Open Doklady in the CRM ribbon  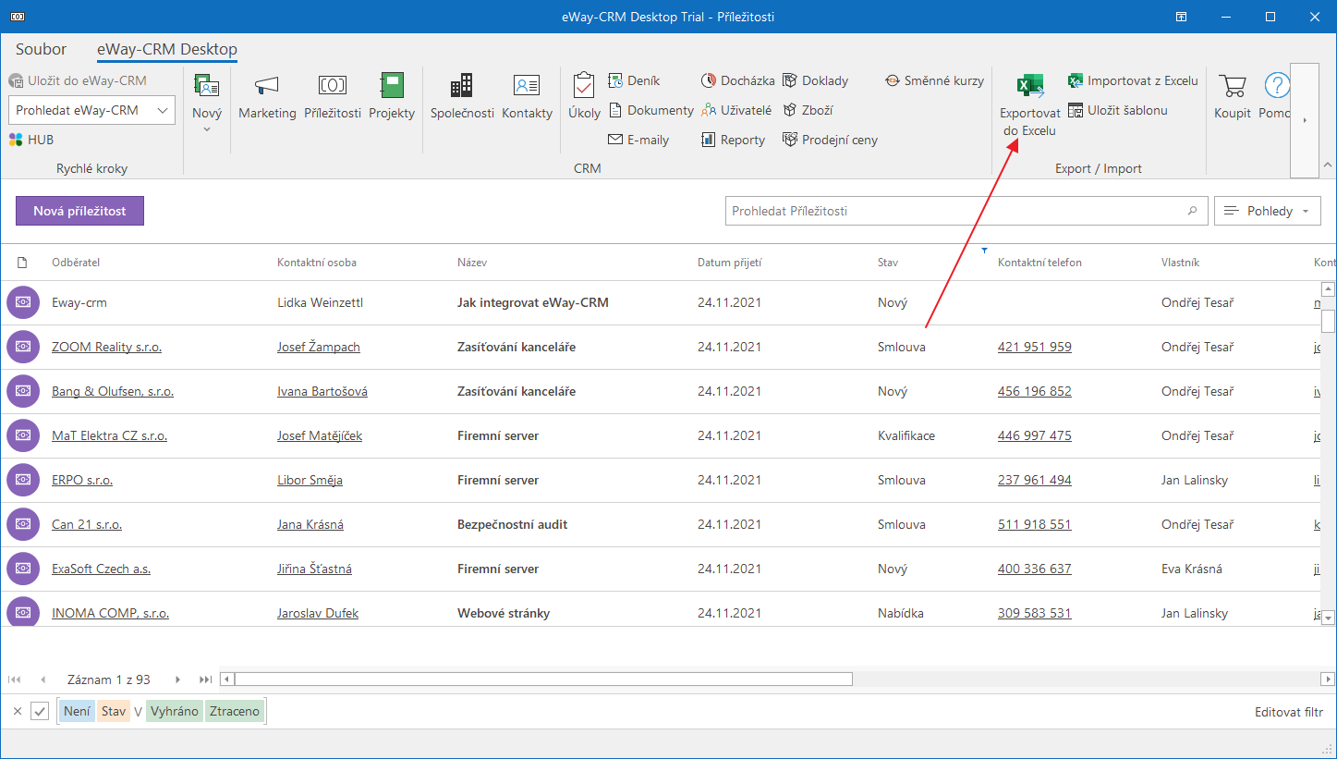pyautogui.click(x=815, y=80)
